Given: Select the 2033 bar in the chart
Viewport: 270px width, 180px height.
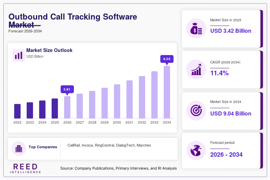Looking at the screenshot, I should [x=155, y=95].
